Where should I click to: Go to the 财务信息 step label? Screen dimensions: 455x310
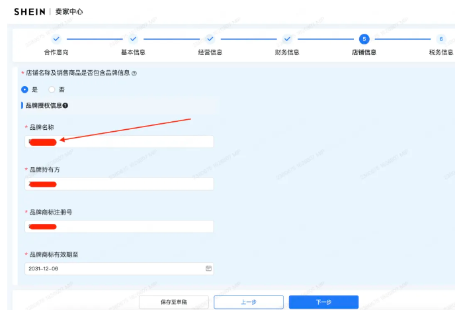287,52
